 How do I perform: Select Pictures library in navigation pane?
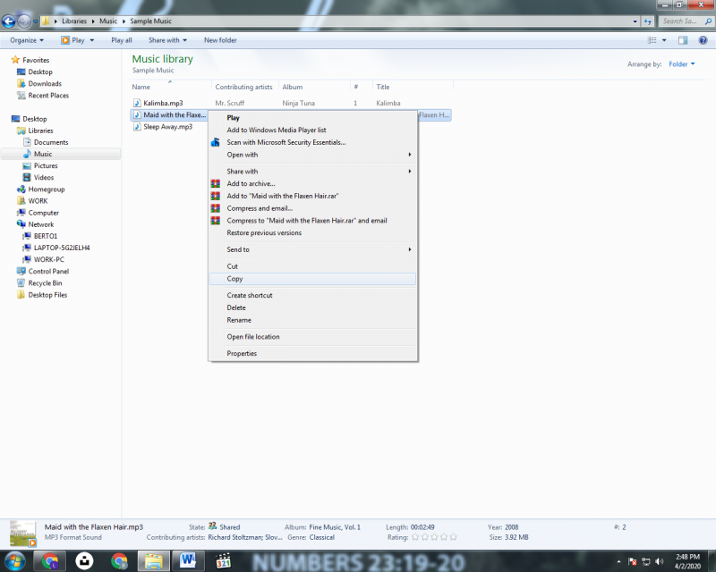point(46,165)
